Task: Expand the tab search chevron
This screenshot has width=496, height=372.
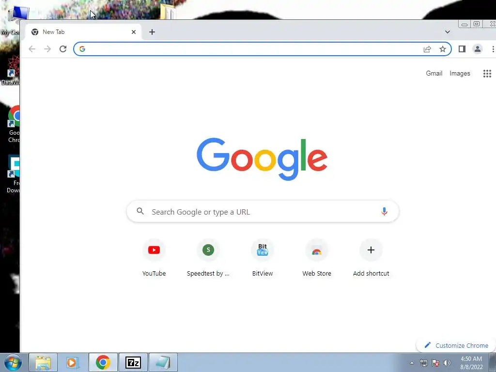Action: tap(447, 31)
